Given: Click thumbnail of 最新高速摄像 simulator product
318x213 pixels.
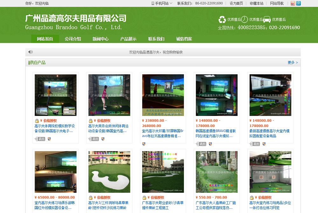Looking at the screenshot, I should tap(270, 95).
